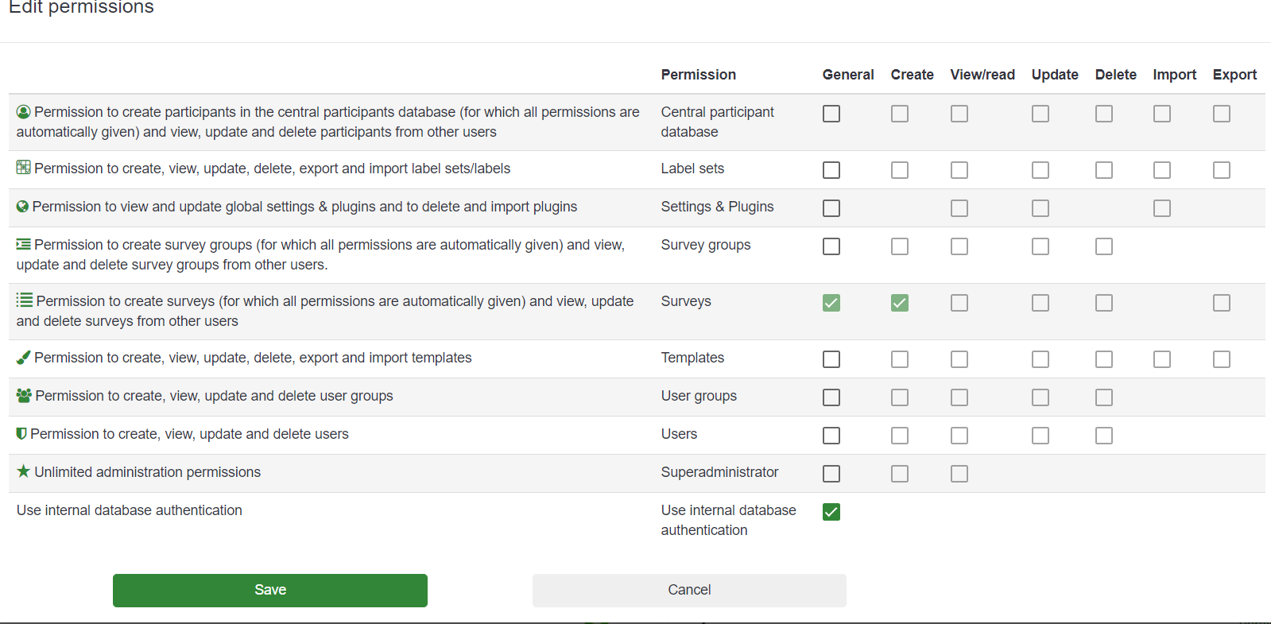Check Export for Central participant database
This screenshot has width=1271, height=624.
tap(1222, 114)
